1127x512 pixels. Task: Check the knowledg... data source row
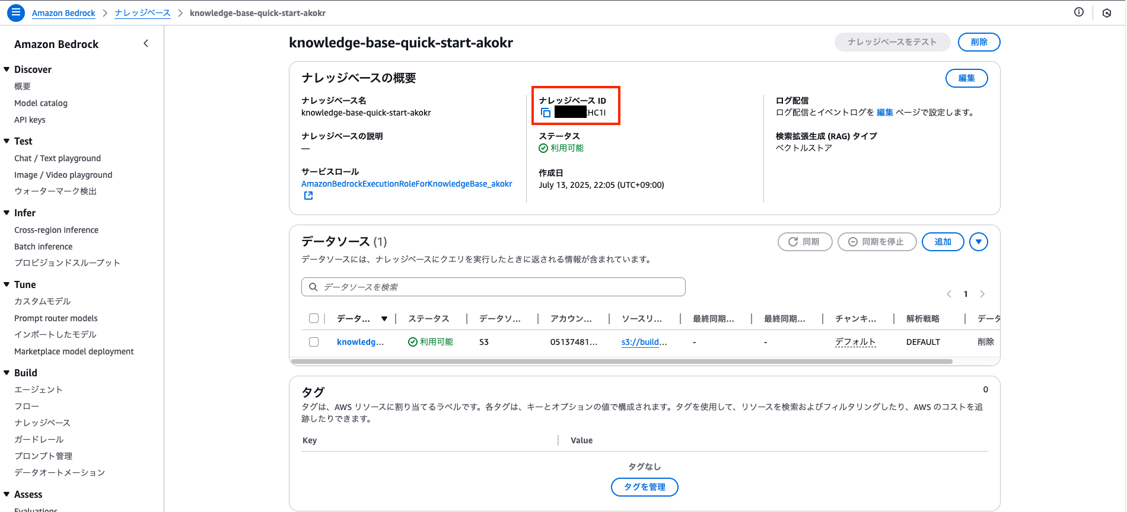click(314, 342)
